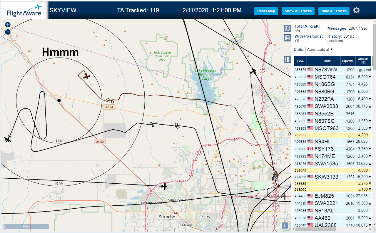
Task: Zoom in on the map
Action: coord(8,25)
